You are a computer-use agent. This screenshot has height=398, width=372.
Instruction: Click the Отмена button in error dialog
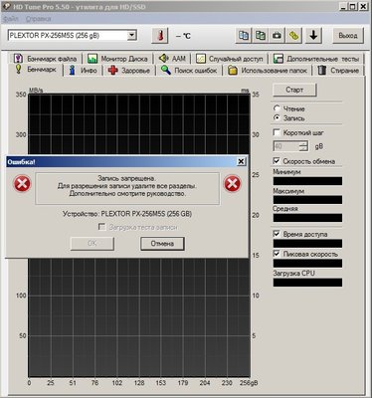click(x=162, y=244)
